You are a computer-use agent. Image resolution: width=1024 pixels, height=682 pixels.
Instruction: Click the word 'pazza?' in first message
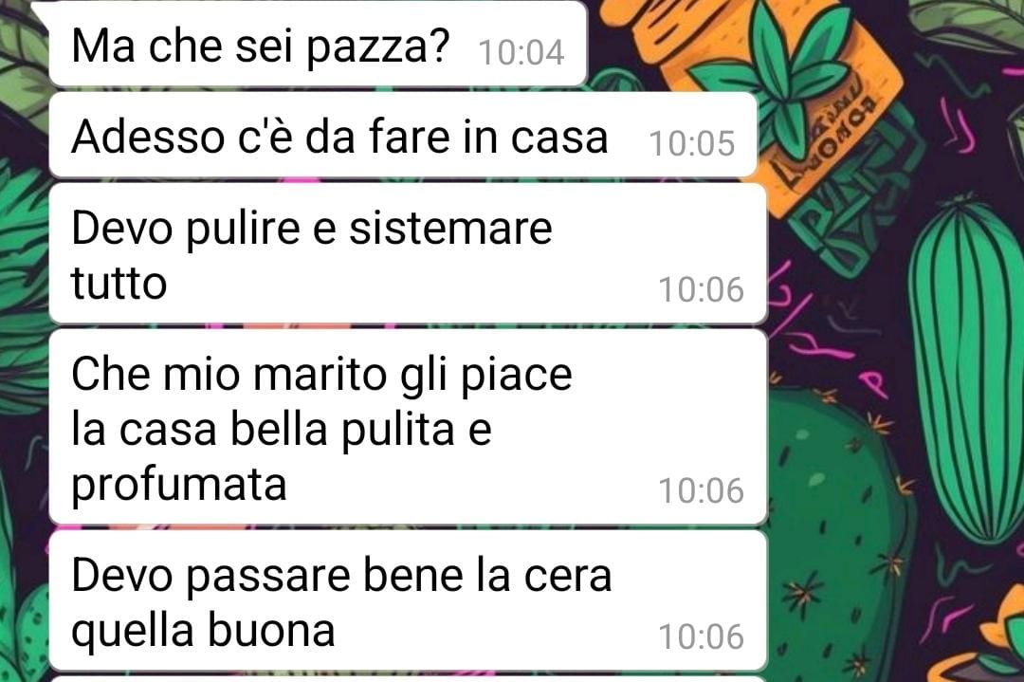click(x=378, y=47)
